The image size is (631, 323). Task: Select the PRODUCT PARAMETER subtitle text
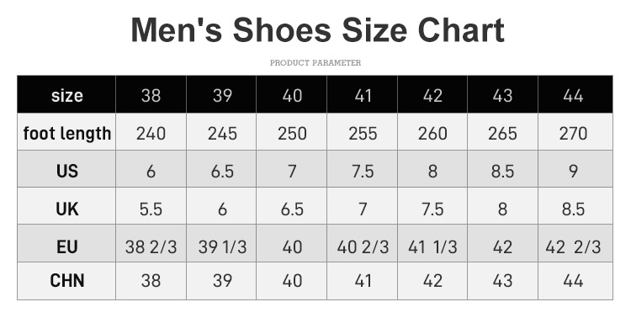(315, 63)
